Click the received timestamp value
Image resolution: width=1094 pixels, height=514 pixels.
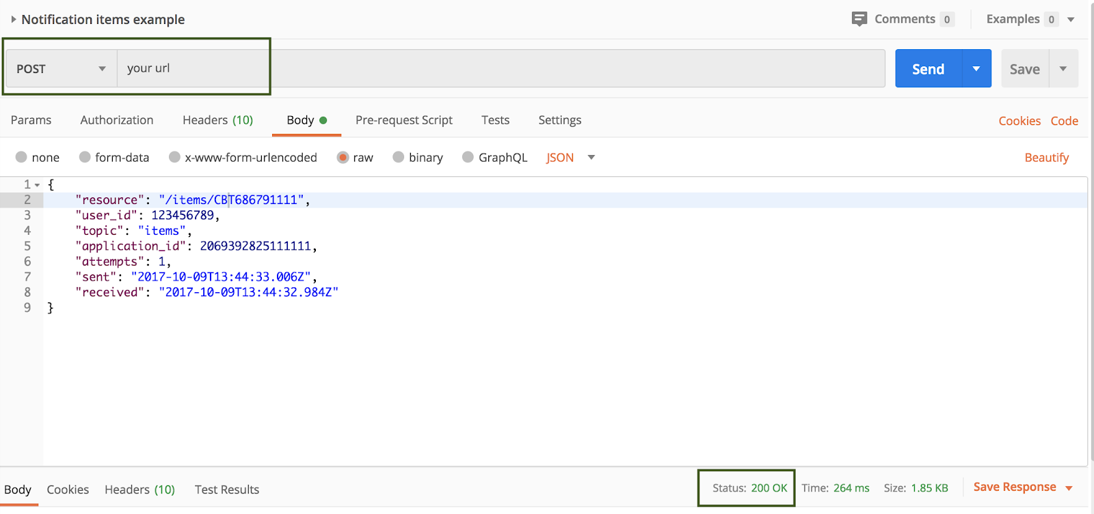(249, 292)
